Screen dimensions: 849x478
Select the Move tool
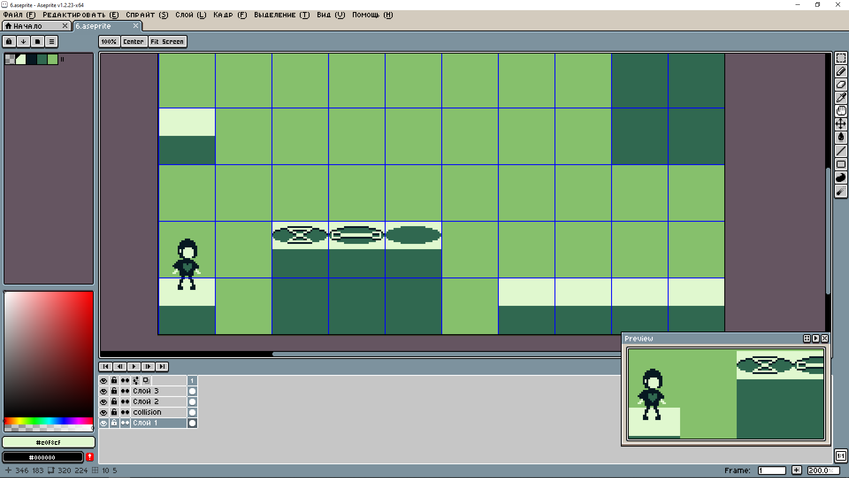(x=841, y=124)
